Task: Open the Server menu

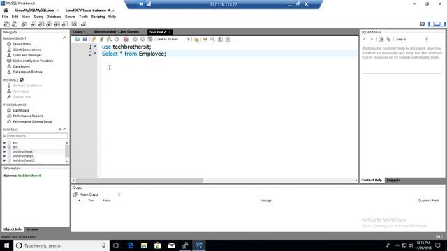Action: (x=70, y=17)
